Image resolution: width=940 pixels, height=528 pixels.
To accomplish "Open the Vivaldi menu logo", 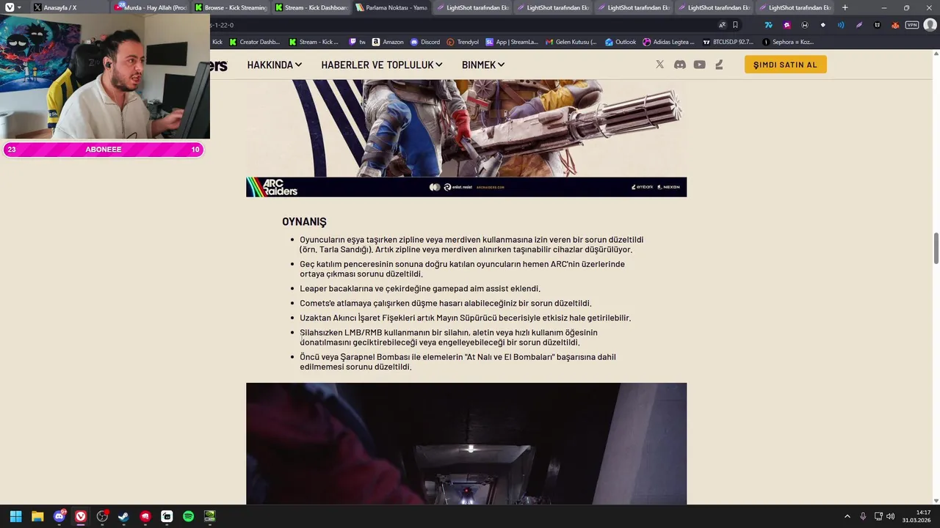I will (x=10, y=7).
